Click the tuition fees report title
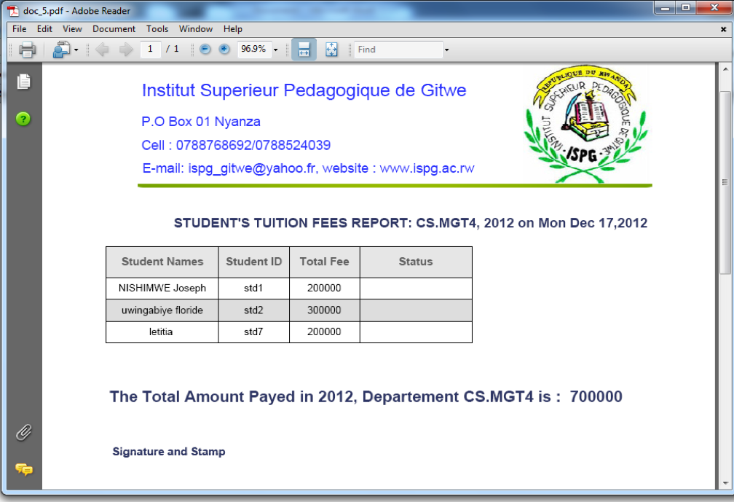This screenshot has width=734, height=502. tap(411, 223)
